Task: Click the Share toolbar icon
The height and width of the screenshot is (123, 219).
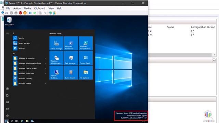Action: (x=54, y=13)
